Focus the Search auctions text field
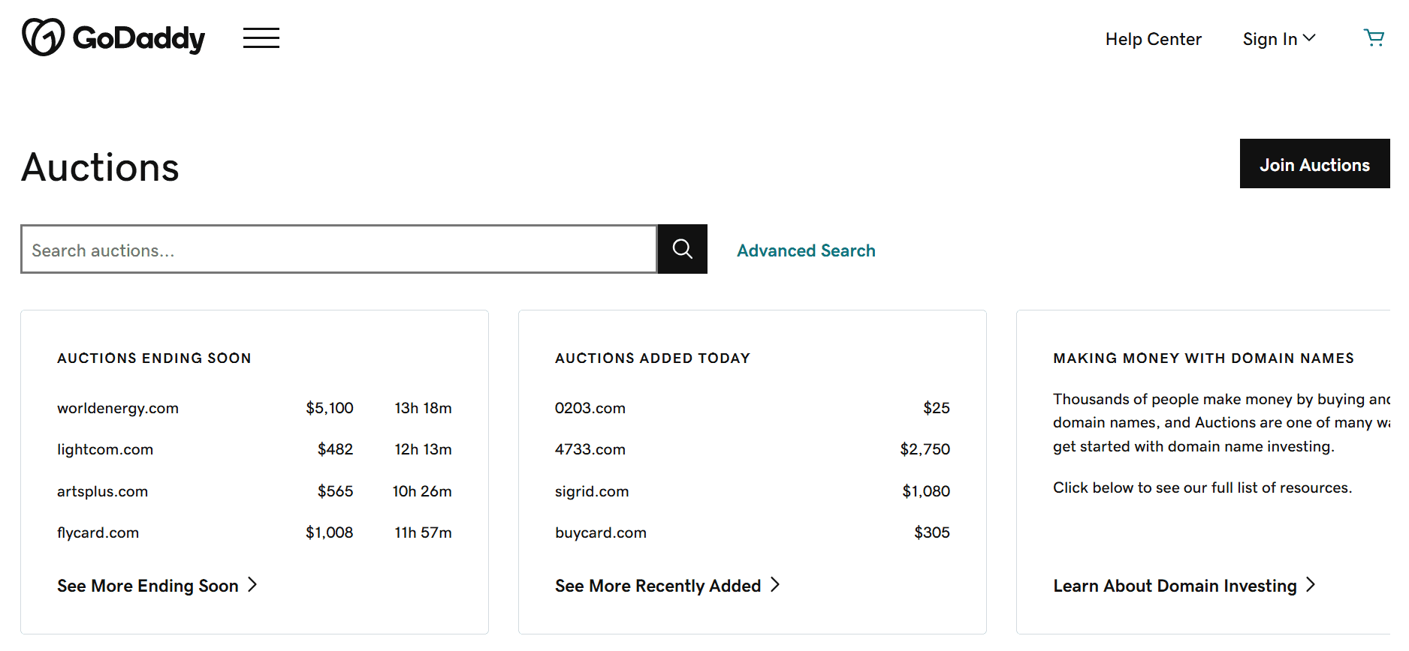 tap(339, 250)
